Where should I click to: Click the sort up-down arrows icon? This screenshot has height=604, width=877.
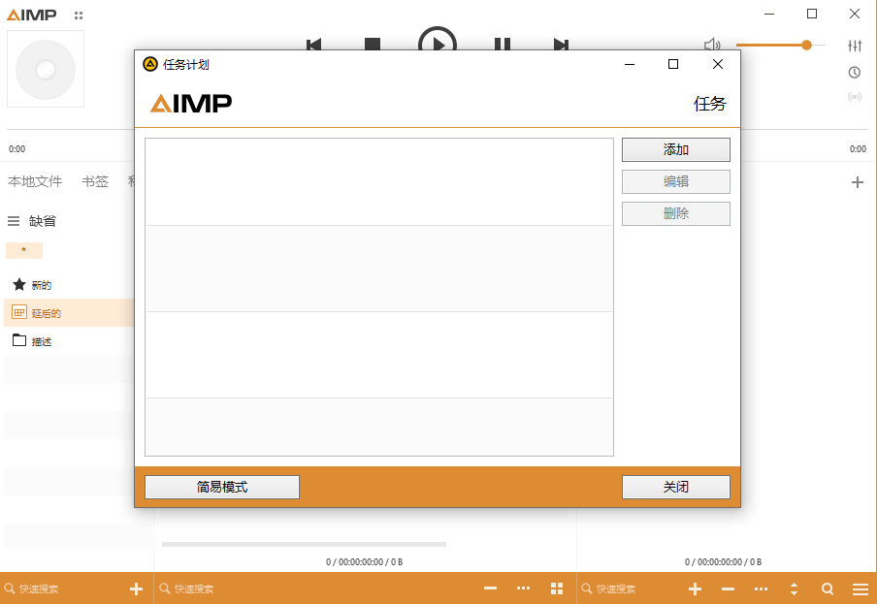point(795,588)
